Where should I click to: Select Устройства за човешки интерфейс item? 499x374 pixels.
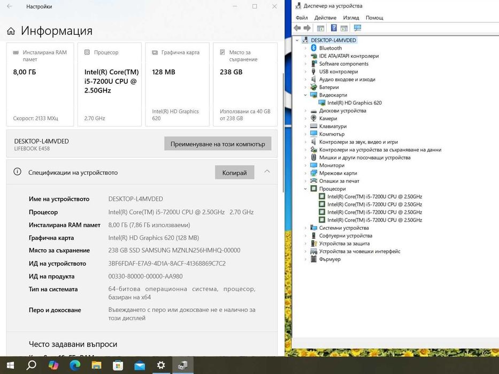[x=359, y=251]
